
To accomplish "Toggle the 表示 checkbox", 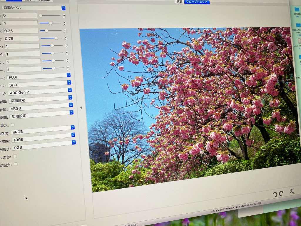I will [13, 125].
